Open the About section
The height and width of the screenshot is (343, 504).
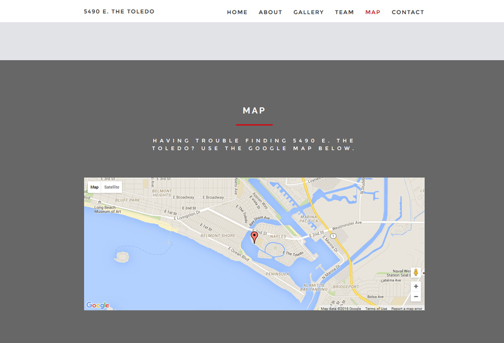coord(270,12)
